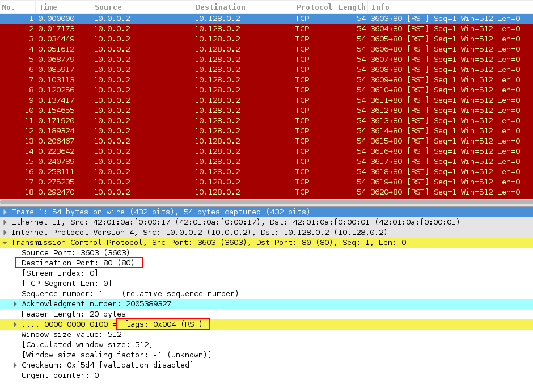Select packet 17 with source port 3619
Viewport: 533px width, 384px height.
coord(266,182)
